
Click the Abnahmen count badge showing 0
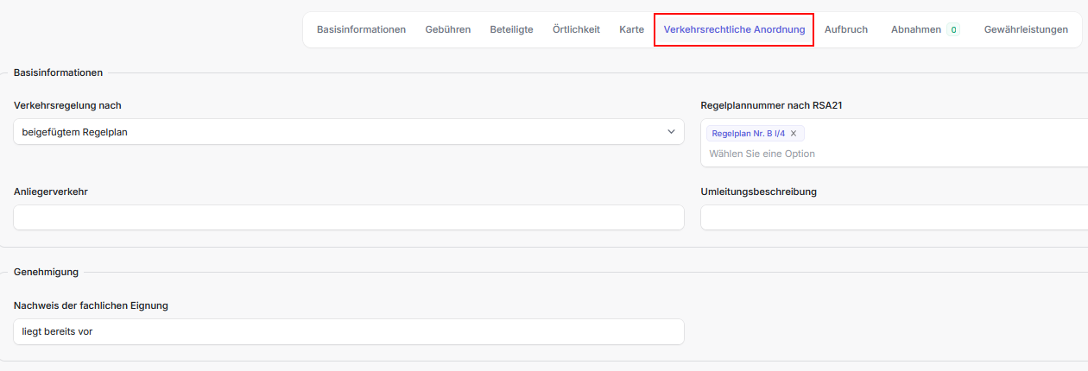(952, 29)
